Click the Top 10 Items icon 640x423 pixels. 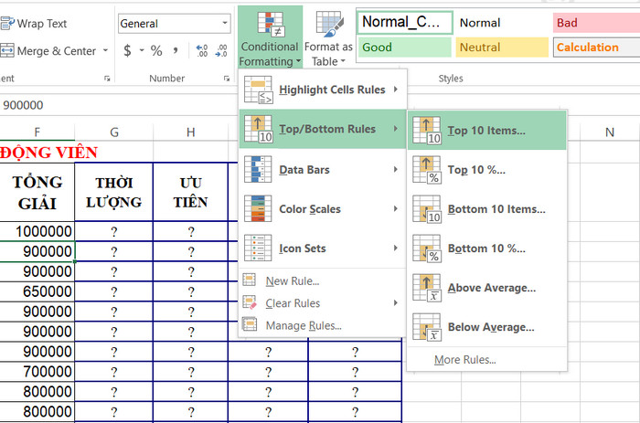click(x=427, y=131)
